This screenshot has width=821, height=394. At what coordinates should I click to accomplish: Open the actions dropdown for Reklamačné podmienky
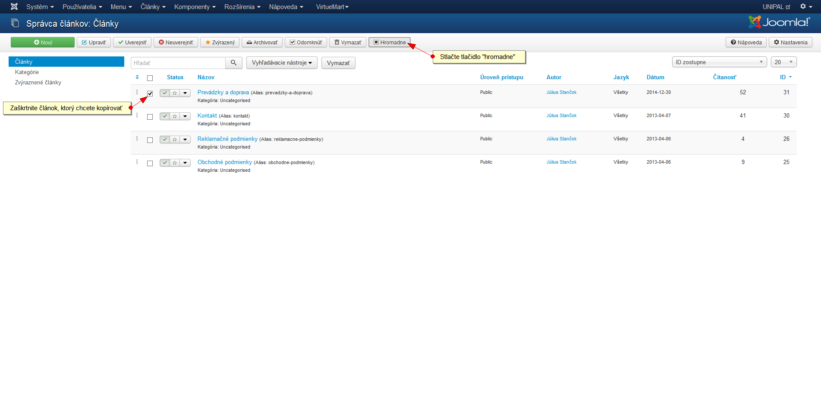click(185, 139)
